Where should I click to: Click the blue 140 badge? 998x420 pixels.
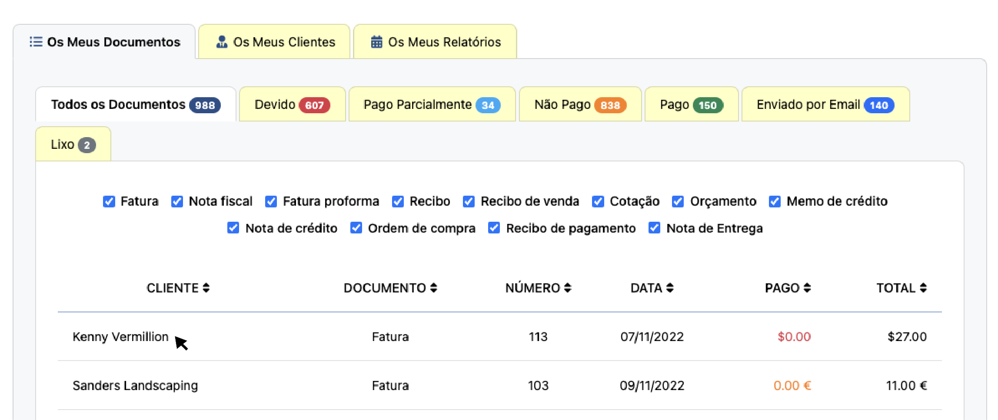click(879, 105)
